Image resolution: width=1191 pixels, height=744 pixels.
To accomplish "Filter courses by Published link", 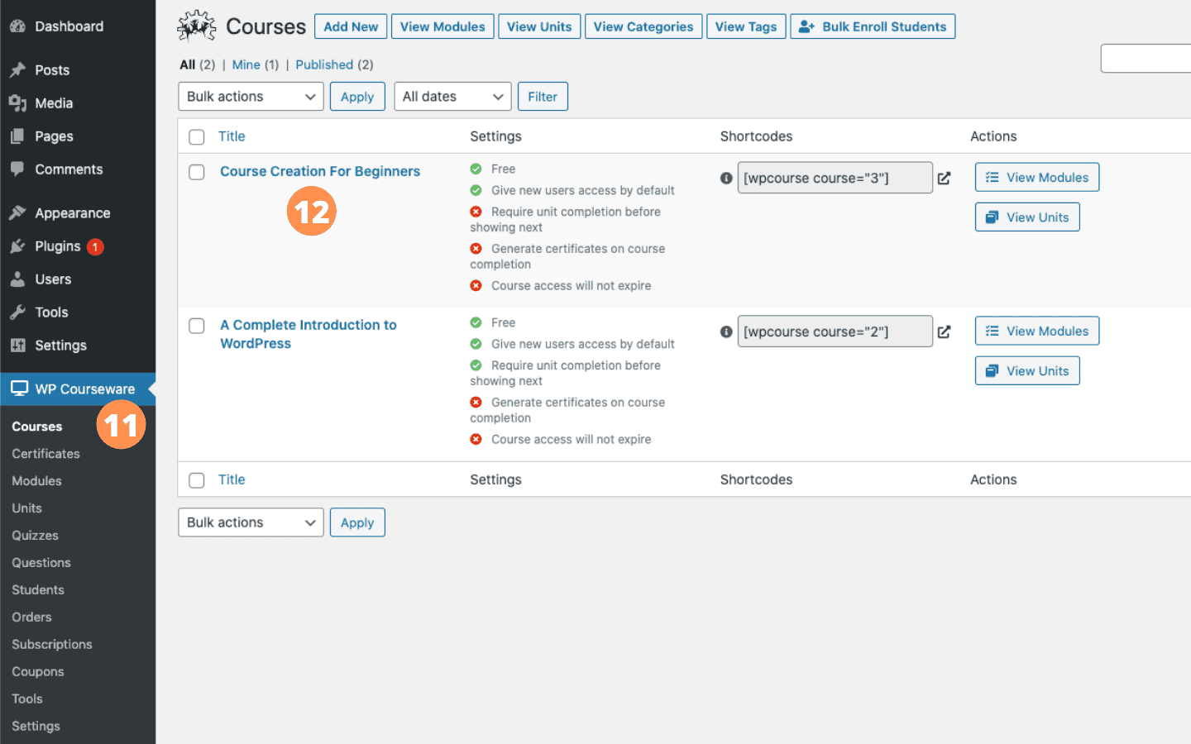I will click(324, 64).
